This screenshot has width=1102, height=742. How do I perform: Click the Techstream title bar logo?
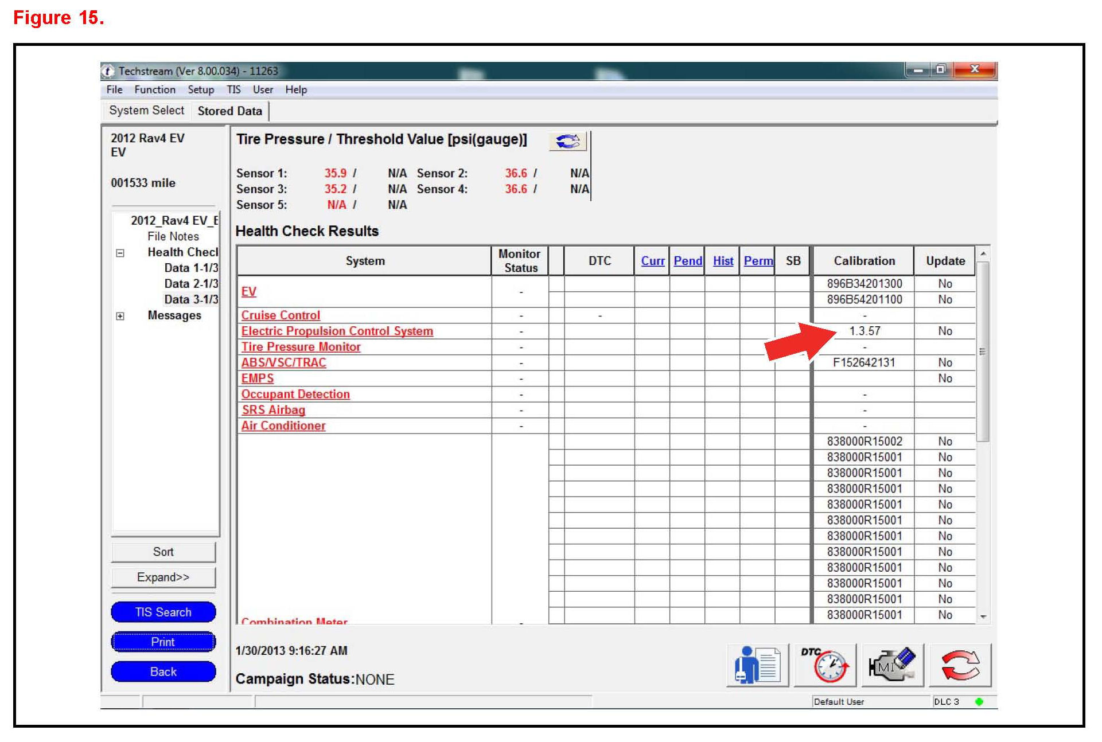108,71
